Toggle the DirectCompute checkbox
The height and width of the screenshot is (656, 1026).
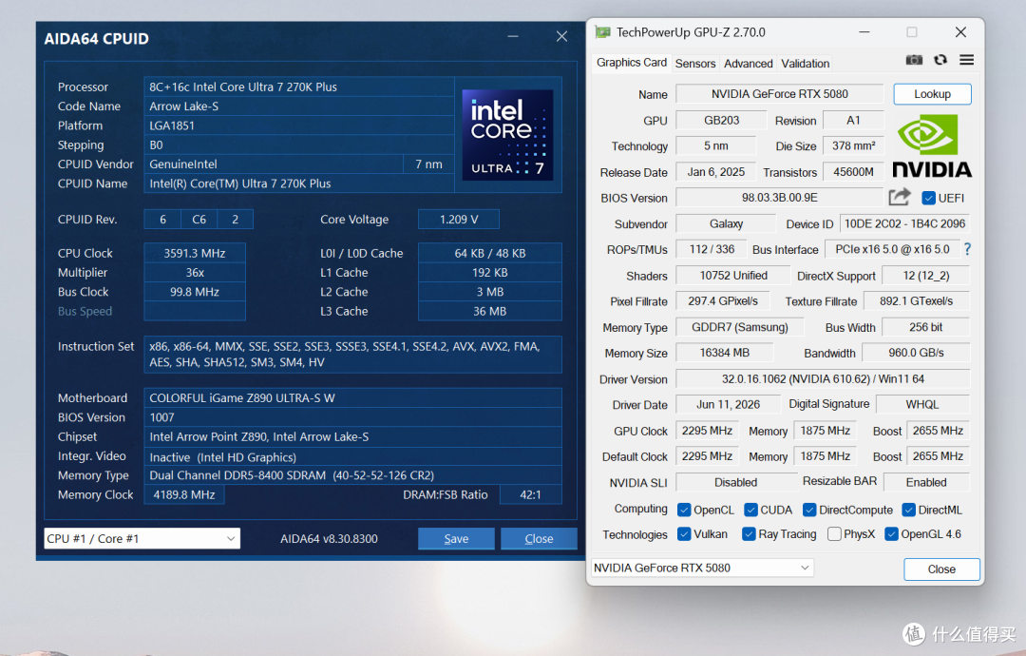[x=809, y=510]
